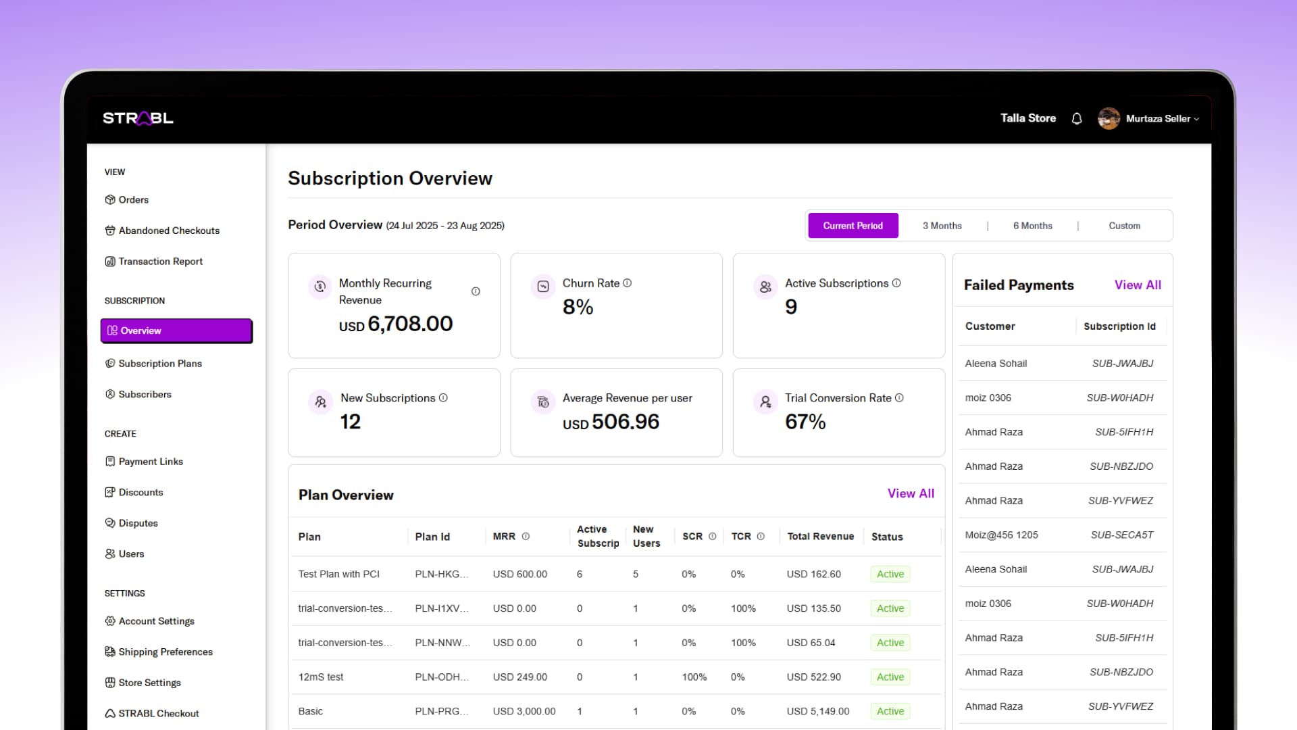This screenshot has width=1297, height=730.
Task: Open Subscription Plans in sidebar
Action: tap(160, 364)
